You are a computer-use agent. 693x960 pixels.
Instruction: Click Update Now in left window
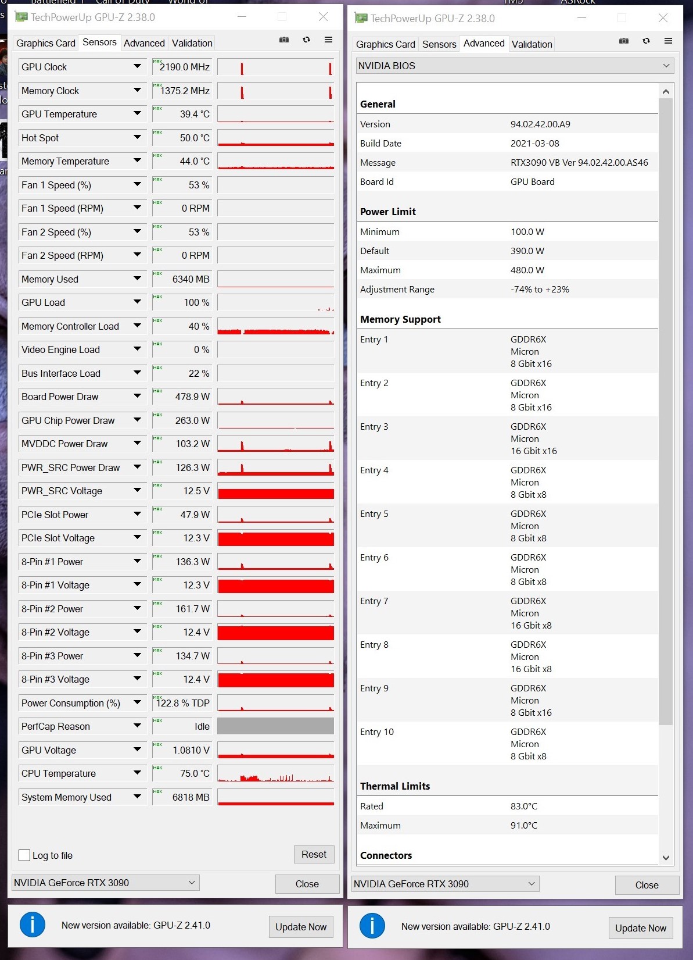(301, 927)
